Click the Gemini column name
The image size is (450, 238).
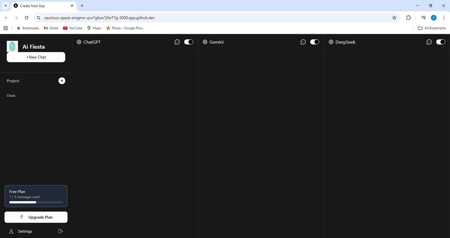coord(216,42)
